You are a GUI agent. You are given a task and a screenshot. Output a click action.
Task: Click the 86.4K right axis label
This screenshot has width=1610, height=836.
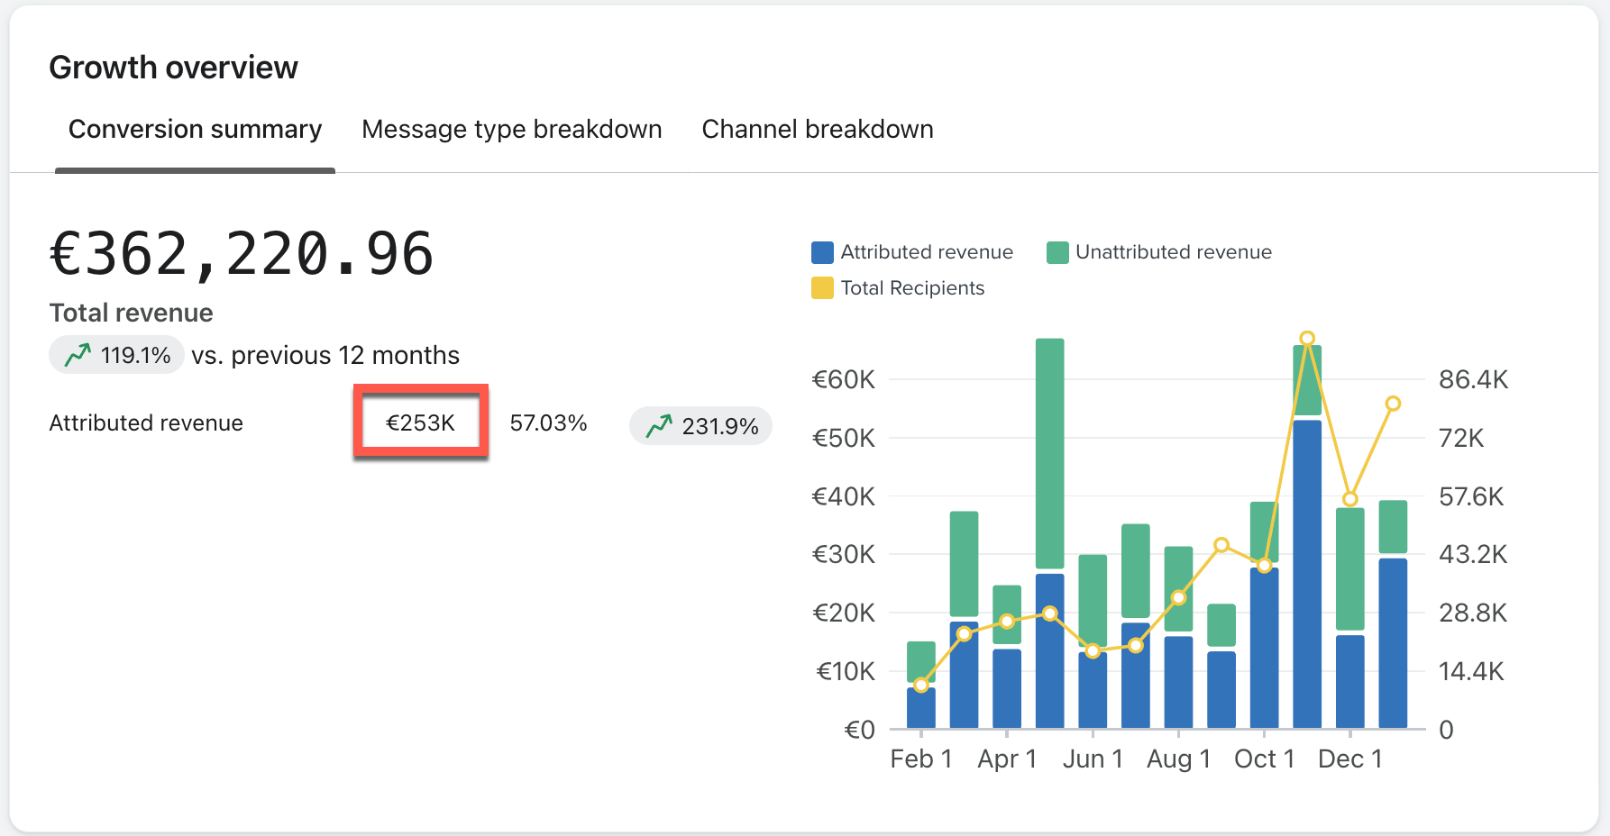[1473, 379]
